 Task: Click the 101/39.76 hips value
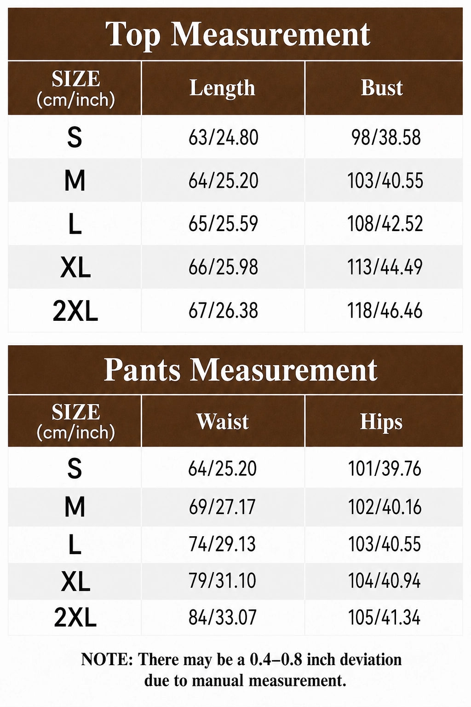coord(385,469)
